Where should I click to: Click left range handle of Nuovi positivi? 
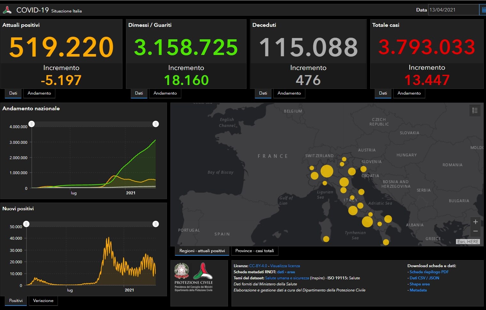27,224
